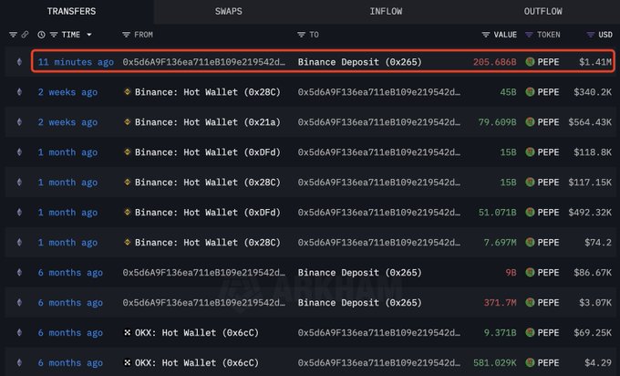Click Binance logo icon in 79.609B row

[127, 122]
